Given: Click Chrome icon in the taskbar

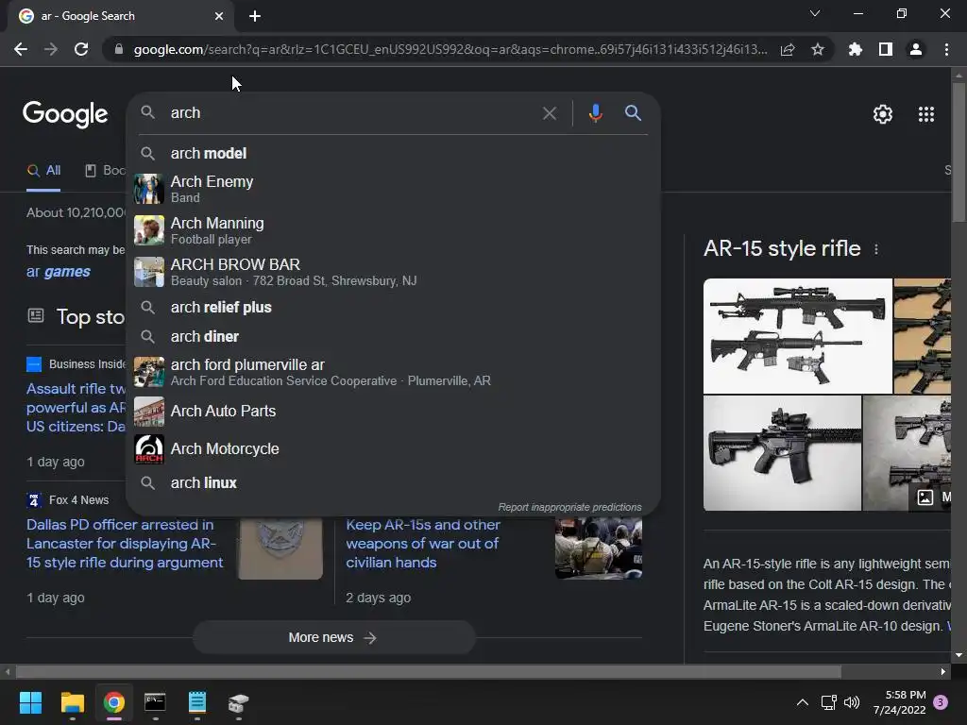Looking at the screenshot, I should [x=114, y=702].
